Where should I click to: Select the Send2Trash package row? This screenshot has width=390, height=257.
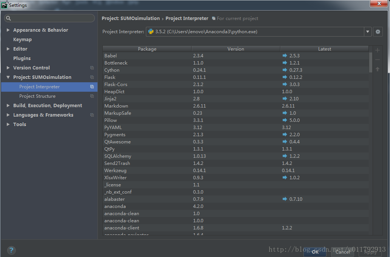click(x=236, y=163)
